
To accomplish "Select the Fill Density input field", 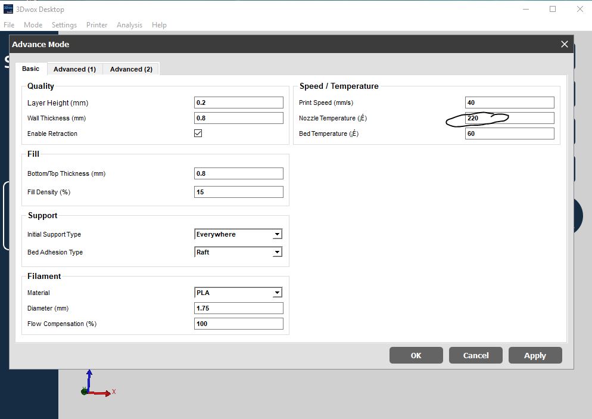I will 239,192.
